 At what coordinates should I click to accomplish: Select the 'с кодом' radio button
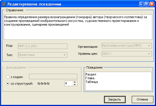8,77
